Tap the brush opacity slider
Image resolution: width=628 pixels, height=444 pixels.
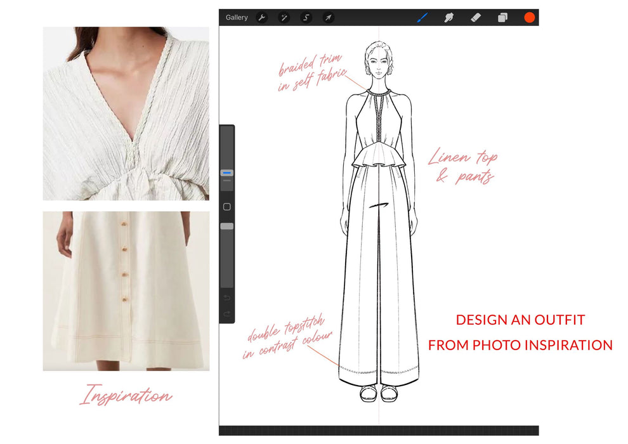coord(226,226)
